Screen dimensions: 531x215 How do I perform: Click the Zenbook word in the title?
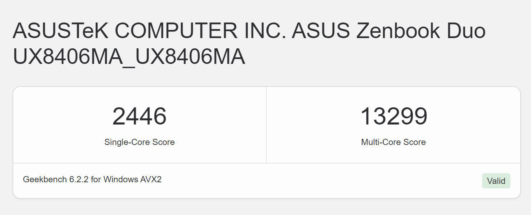click(x=398, y=32)
